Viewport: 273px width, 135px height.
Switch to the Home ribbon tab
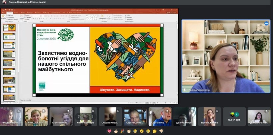(x=10, y=13)
